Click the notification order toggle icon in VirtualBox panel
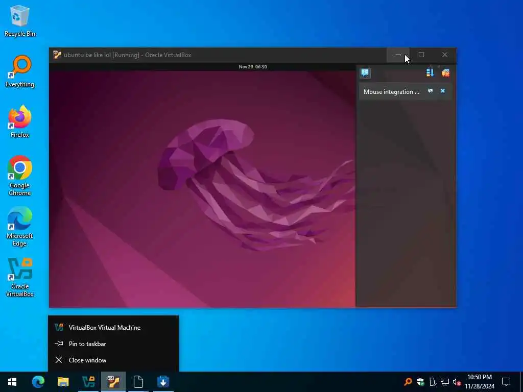The image size is (523, 392). pyautogui.click(x=430, y=72)
